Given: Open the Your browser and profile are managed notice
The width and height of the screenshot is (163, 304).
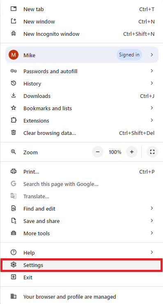Looking at the screenshot, I should point(81,297).
